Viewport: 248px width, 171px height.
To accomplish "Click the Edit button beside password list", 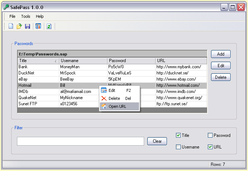I will (x=220, y=65).
